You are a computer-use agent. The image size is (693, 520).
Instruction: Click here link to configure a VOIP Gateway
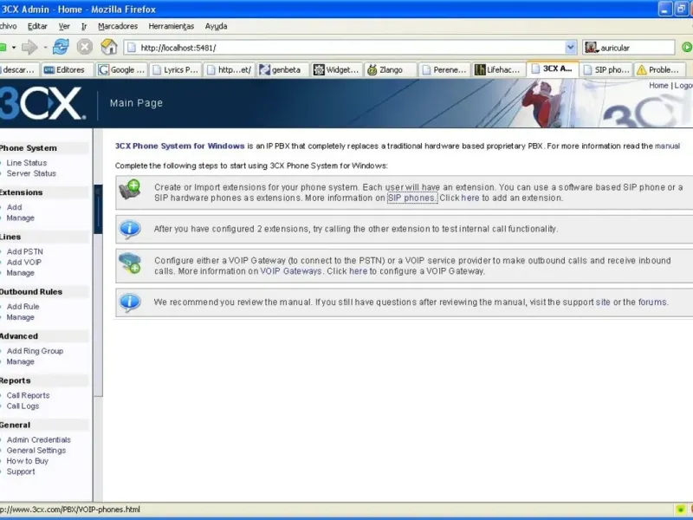[x=358, y=271]
